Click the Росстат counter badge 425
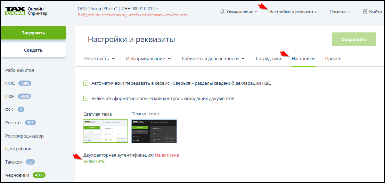This screenshot has height=183, width=385. (31, 123)
